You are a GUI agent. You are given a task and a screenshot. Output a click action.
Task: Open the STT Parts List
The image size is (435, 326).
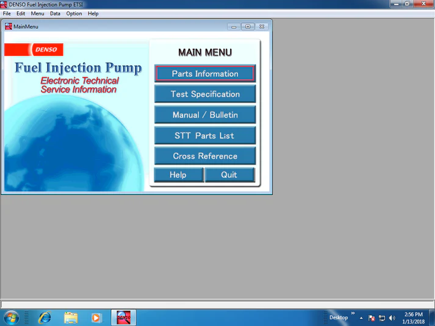click(x=205, y=136)
